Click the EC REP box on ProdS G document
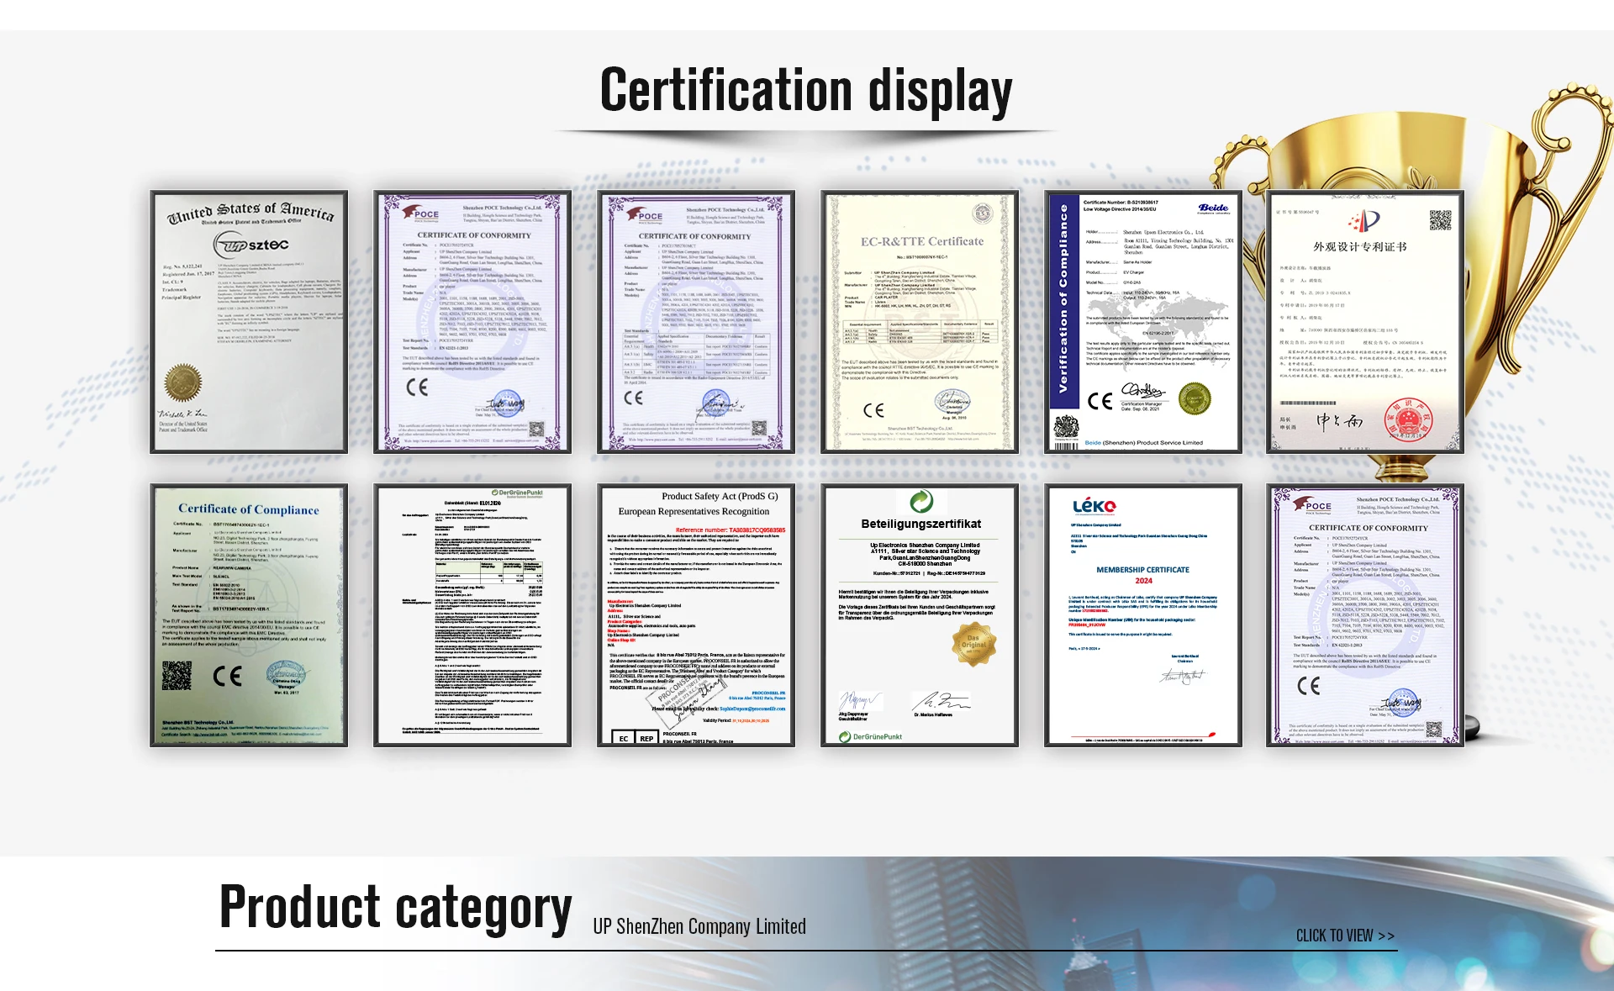The image size is (1614, 991). point(635,738)
